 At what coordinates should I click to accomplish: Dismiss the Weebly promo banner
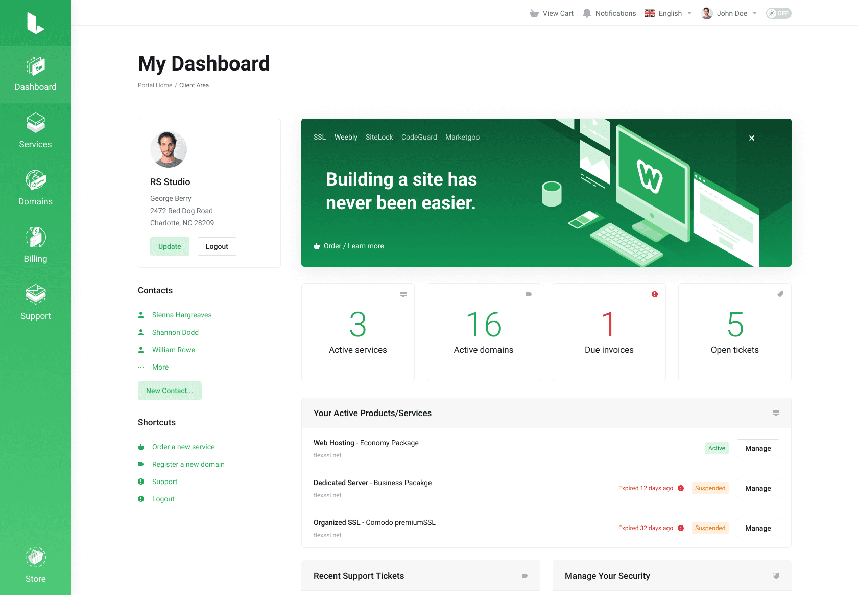pos(751,138)
